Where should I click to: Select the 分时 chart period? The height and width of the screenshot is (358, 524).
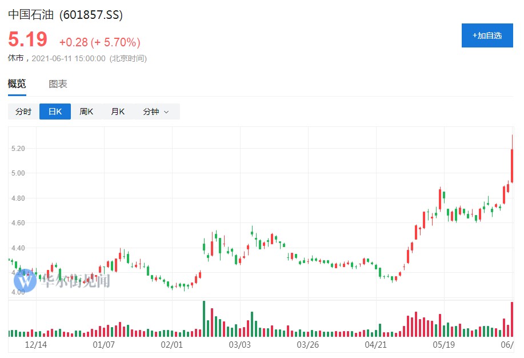coord(23,112)
